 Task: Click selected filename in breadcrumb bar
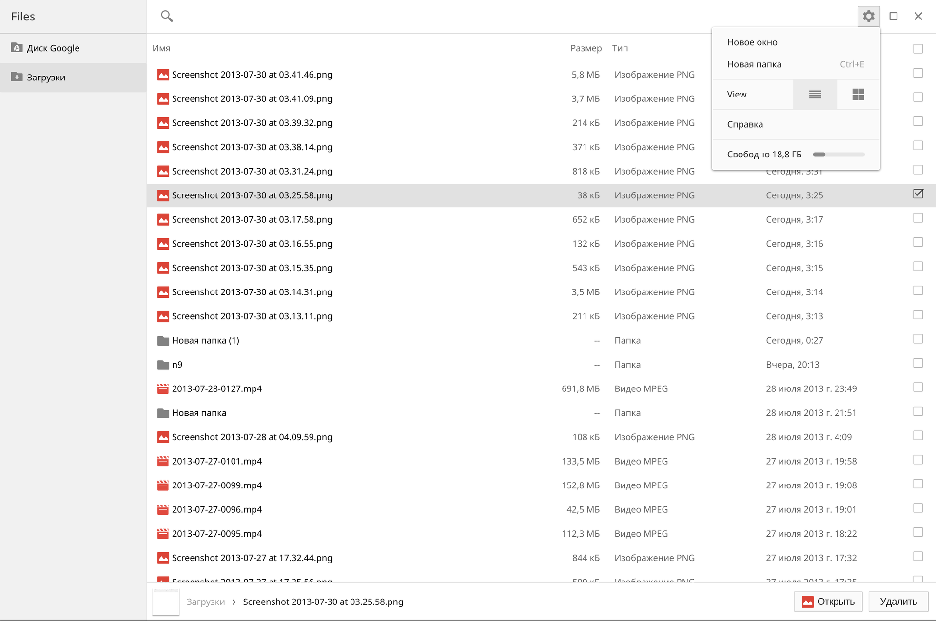pyautogui.click(x=323, y=602)
